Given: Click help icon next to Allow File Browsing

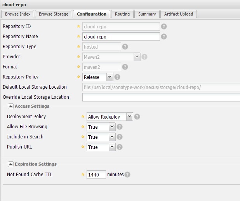Looking at the screenshot, I should (120, 127).
